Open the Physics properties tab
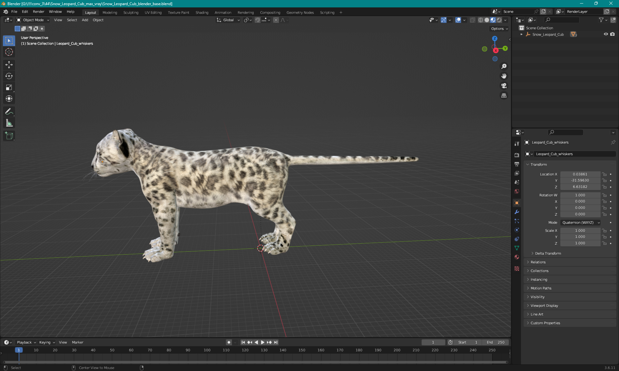This screenshot has width=619, height=371. pos(517,230)
